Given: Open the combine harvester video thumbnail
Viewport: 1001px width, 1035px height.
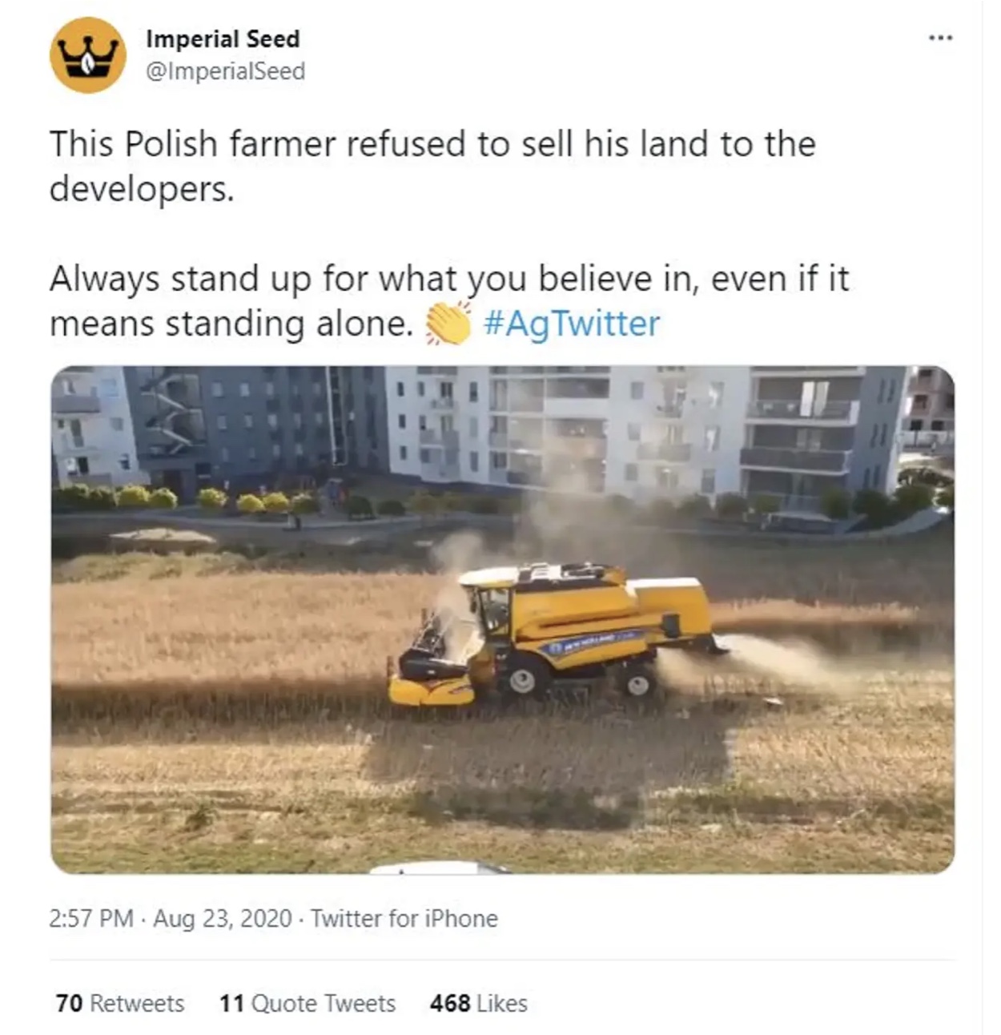Looking at the screenshot, I should [x=502, y=619].
